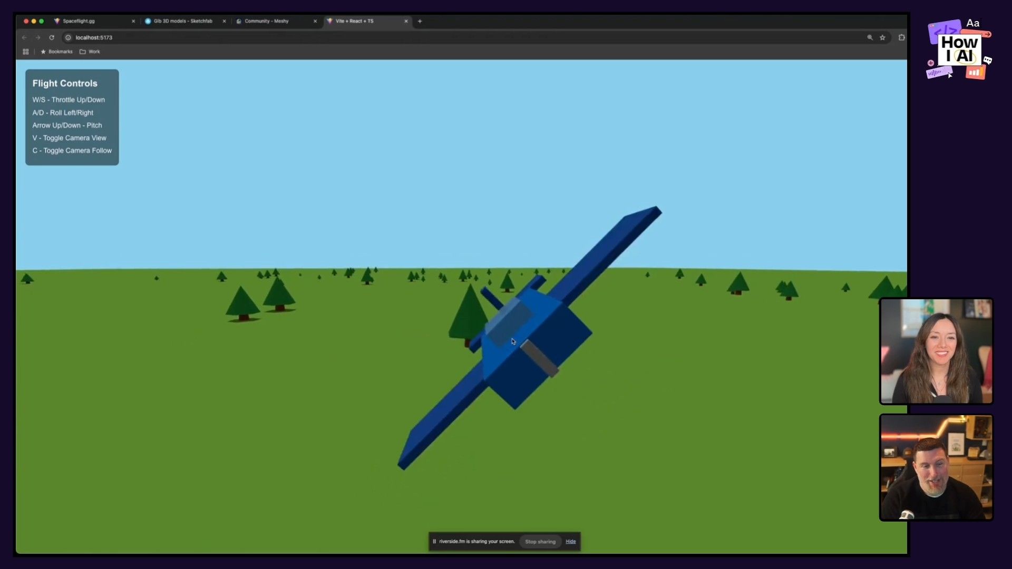Hide the riverside.fm sharing bar
Viewport: 1012px width, 569px height.
click(x=571, y=542)
